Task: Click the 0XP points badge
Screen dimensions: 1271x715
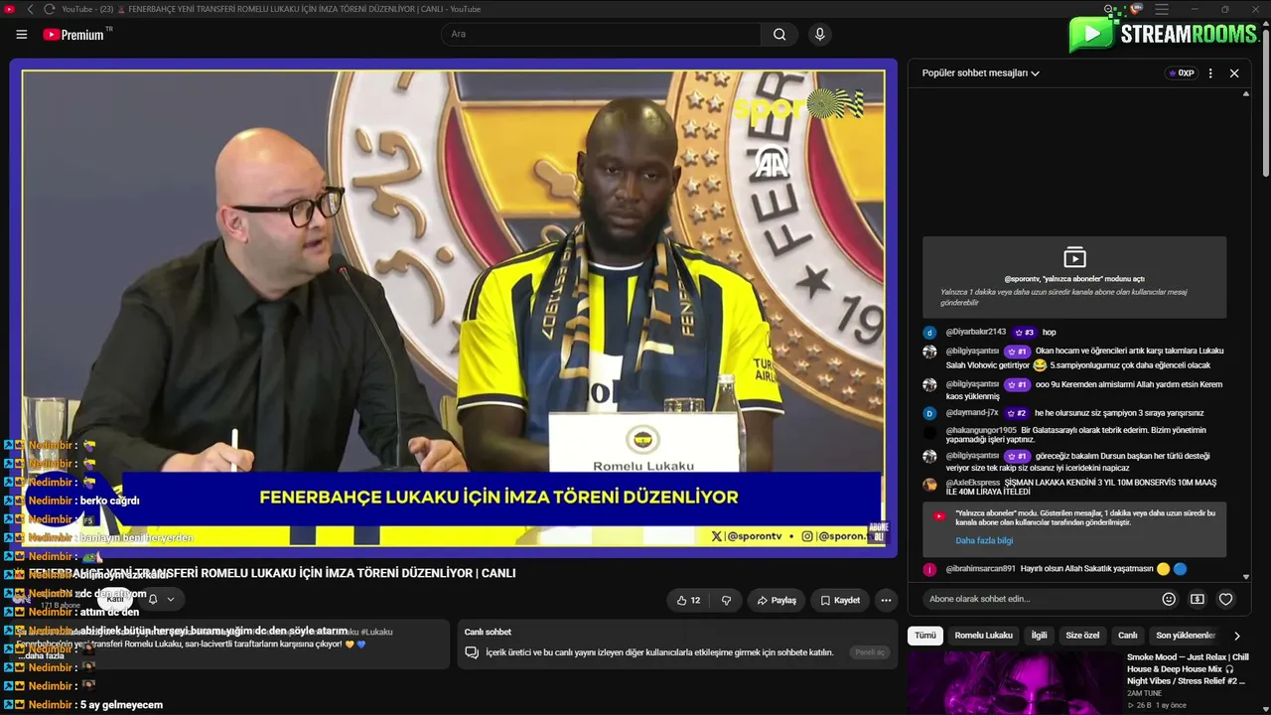Action: tap(1181, 72)
